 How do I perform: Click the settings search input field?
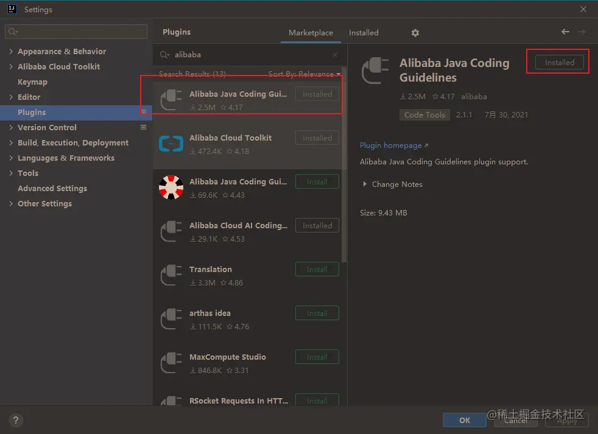[x=76, y=31]
